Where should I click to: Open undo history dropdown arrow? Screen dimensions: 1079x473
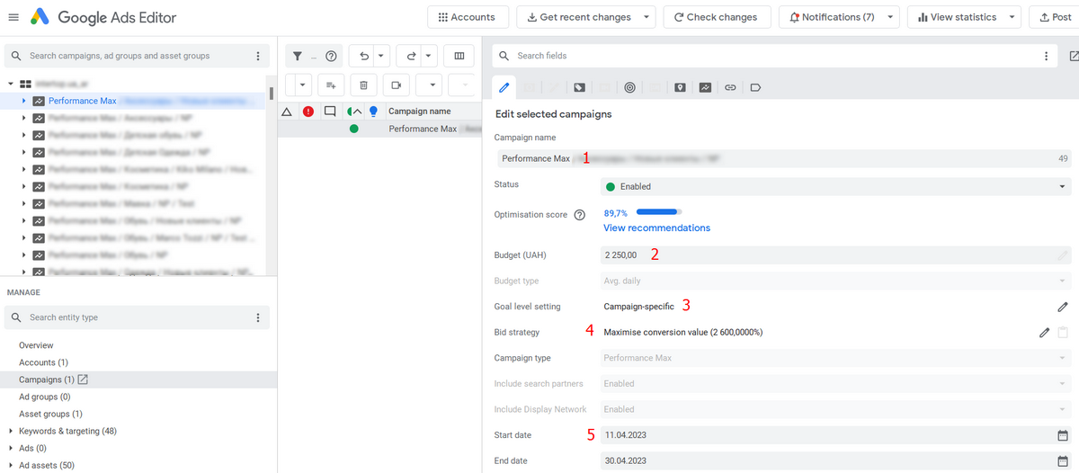380,56
